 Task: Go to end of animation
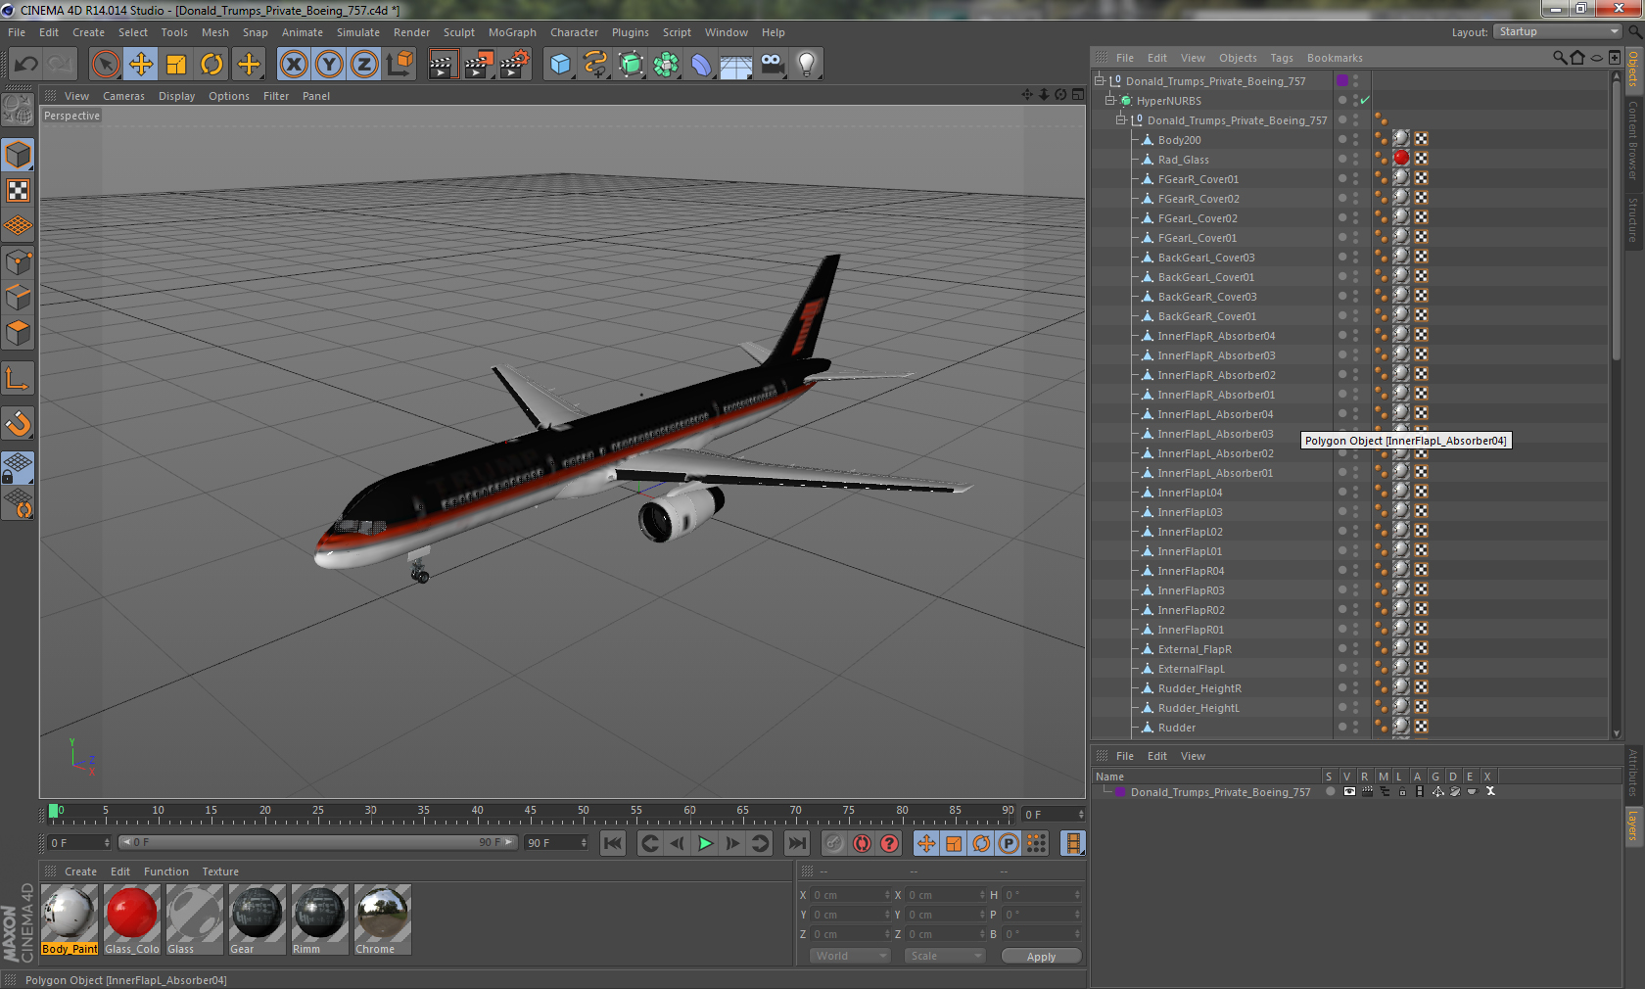pyautogui.click(x=797, y=843)
